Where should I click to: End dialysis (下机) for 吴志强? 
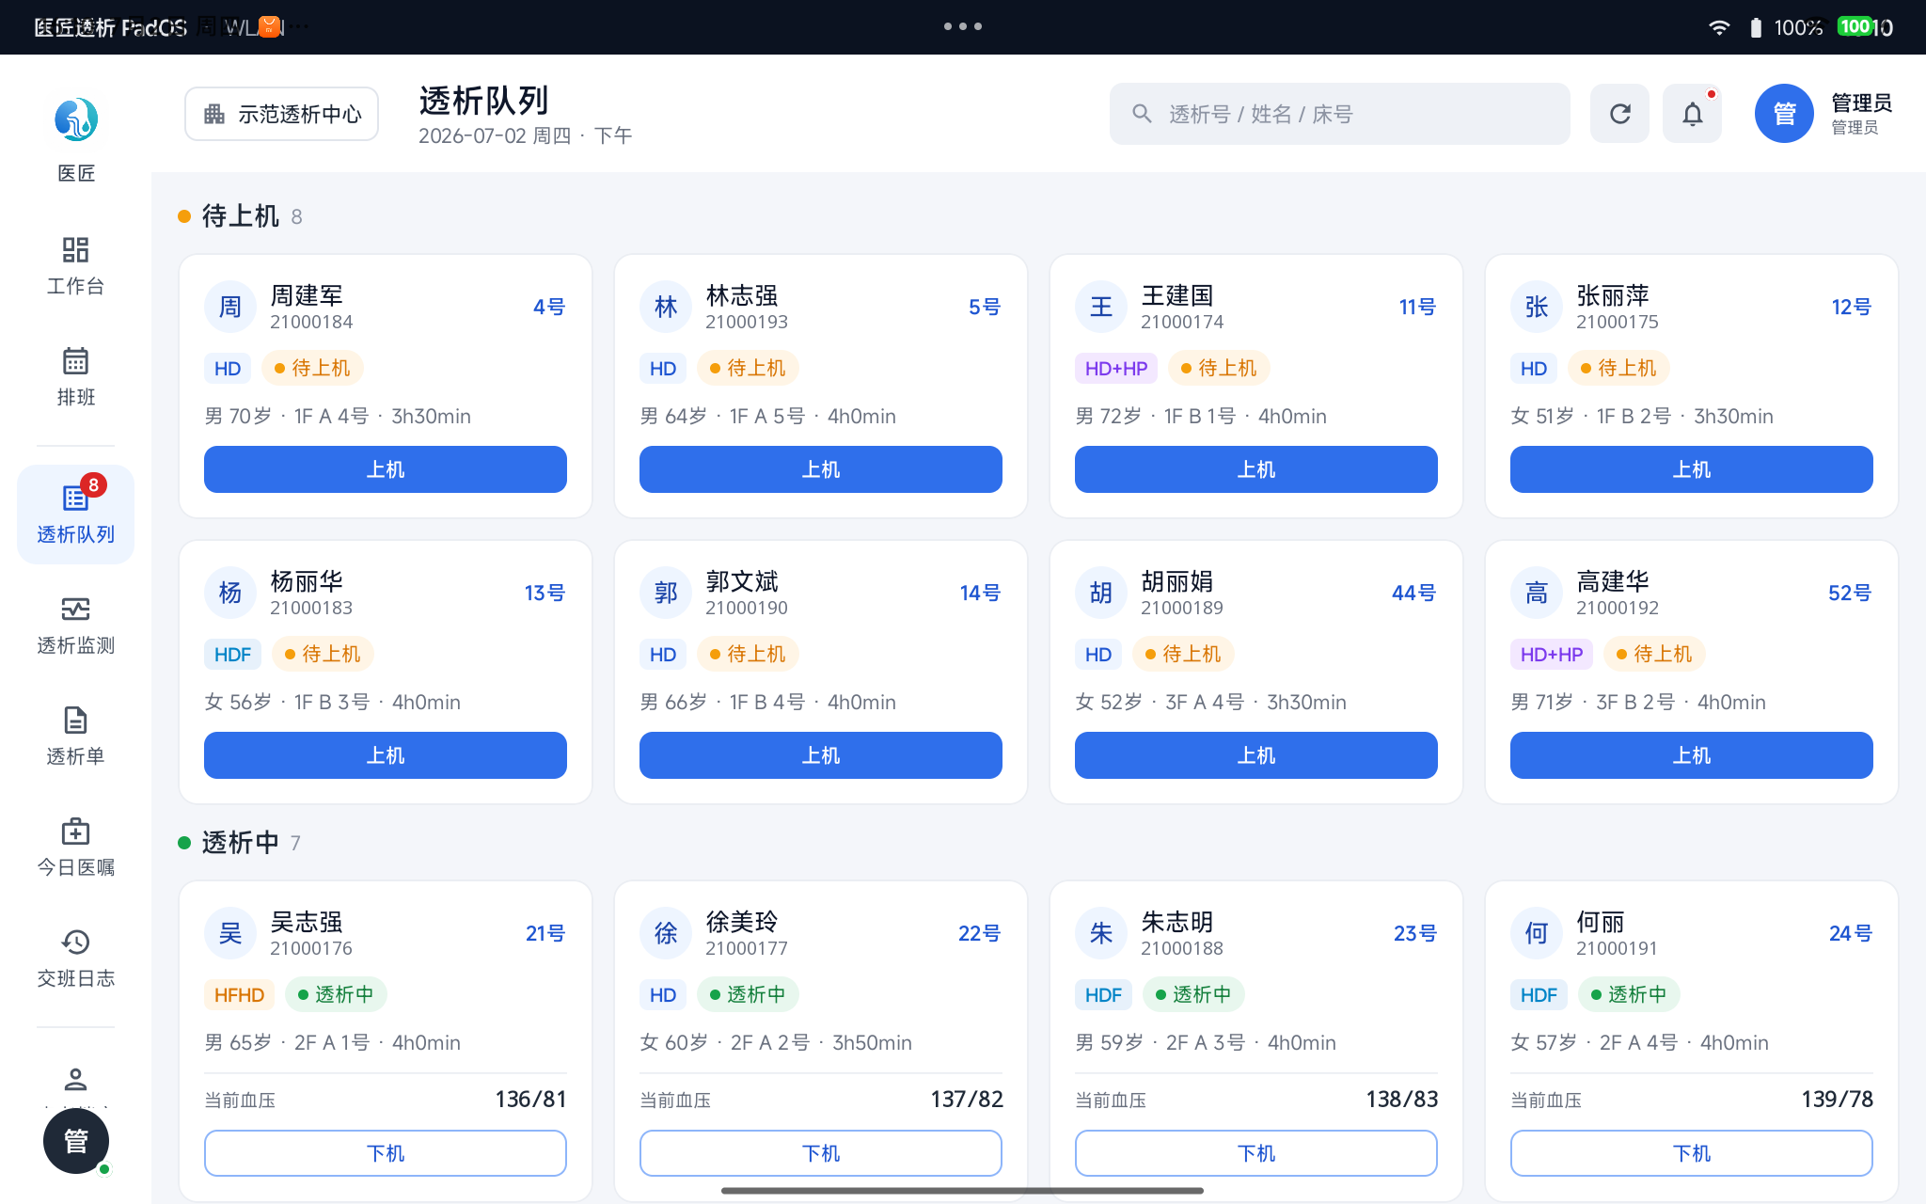click(x=386, y=1153)
